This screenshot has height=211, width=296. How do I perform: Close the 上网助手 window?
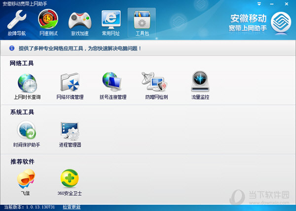[287, 4]
